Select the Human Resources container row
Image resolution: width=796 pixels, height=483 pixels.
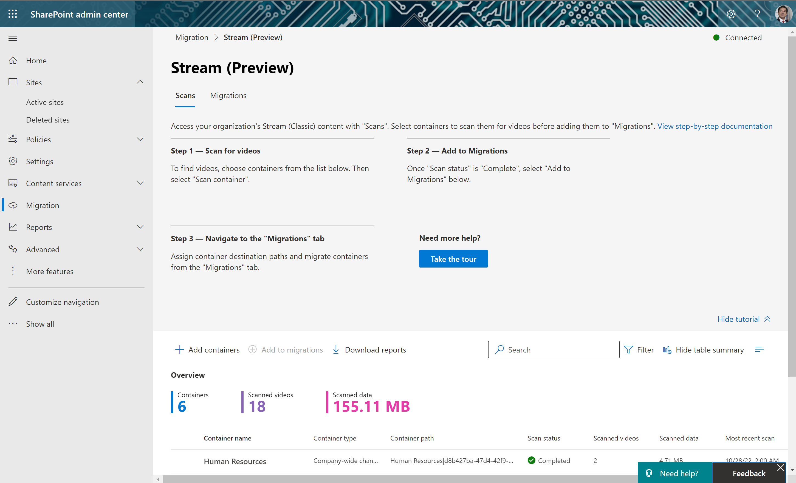[235, 461]
